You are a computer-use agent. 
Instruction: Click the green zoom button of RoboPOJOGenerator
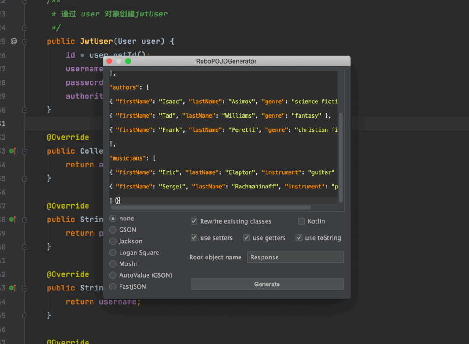128,61
